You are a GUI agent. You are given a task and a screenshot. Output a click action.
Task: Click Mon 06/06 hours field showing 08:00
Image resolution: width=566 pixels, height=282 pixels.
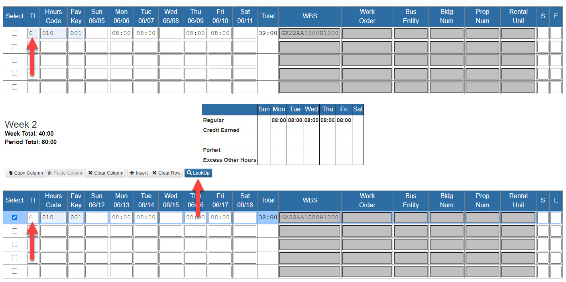click(x=121, y=33)
